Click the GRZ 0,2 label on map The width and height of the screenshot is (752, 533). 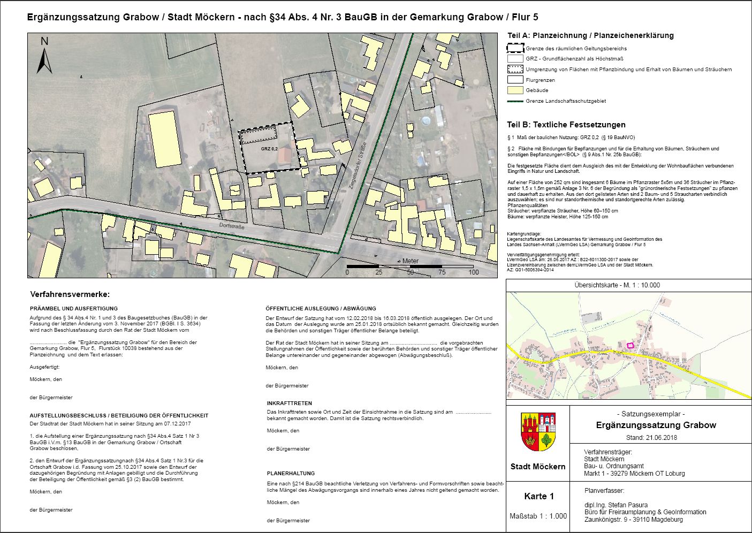pos(269,149)
